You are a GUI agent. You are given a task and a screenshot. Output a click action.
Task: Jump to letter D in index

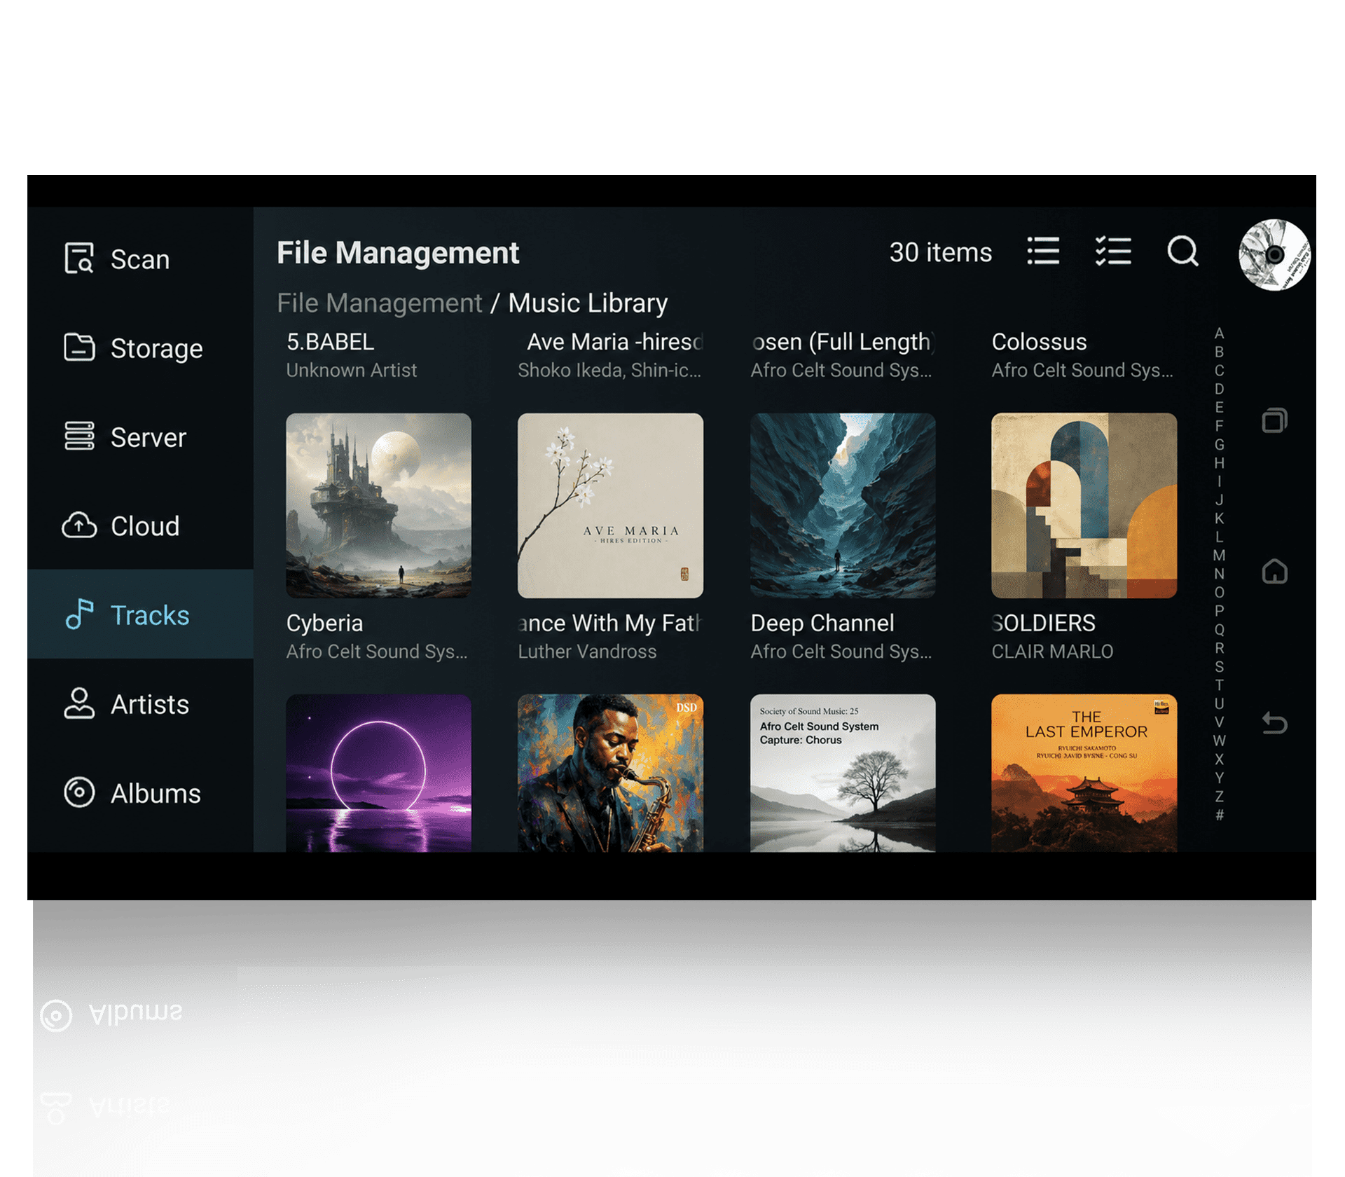coord(1219,388)
